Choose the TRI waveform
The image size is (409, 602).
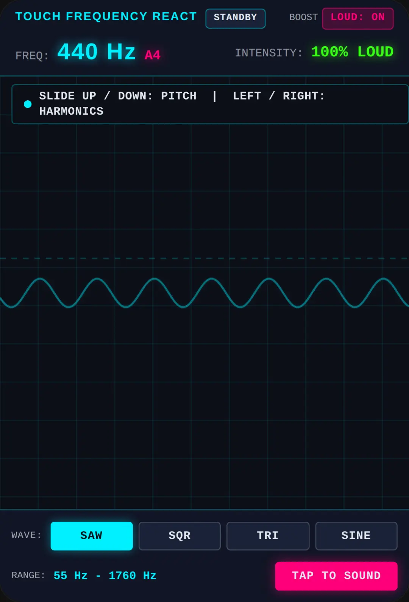[268, 536]
